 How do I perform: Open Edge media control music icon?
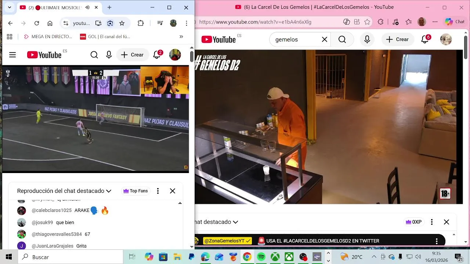(395, 22)
